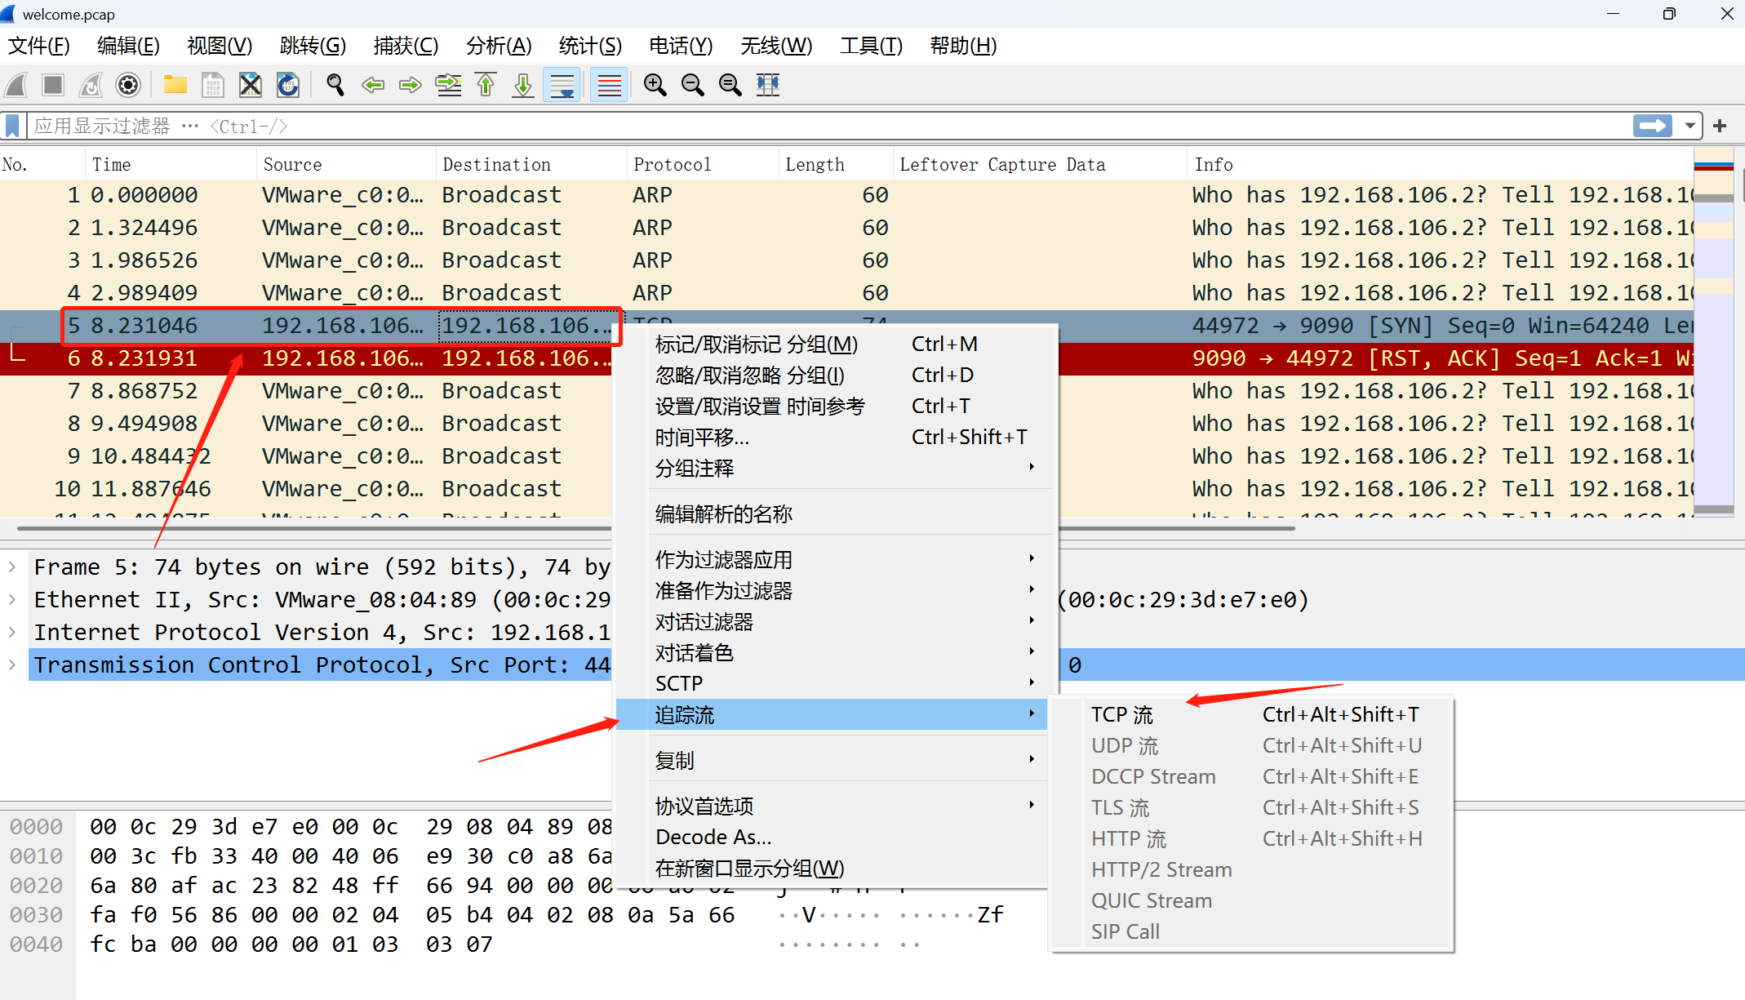Click the restart capture icon

pos(91,85)
